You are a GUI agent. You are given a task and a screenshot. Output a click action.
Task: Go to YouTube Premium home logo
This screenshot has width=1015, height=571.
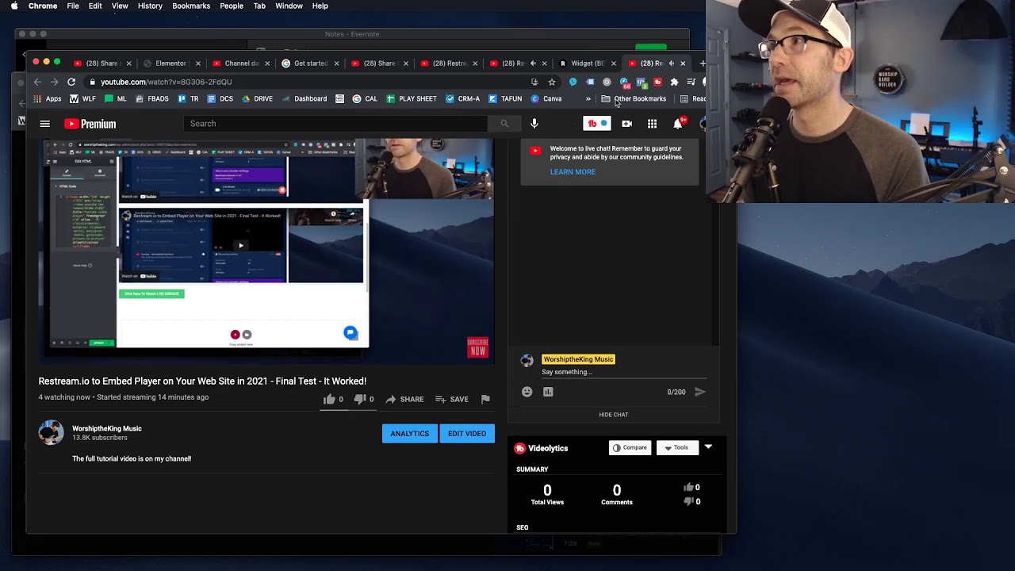(90, 124)
